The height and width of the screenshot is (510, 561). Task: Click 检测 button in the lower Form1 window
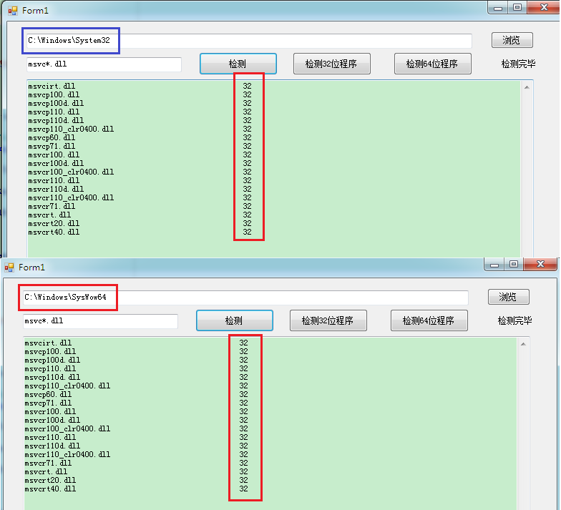click(235, 320)
